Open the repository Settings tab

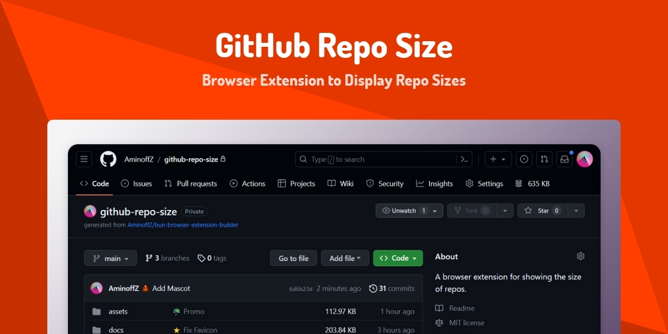point(484,184)
